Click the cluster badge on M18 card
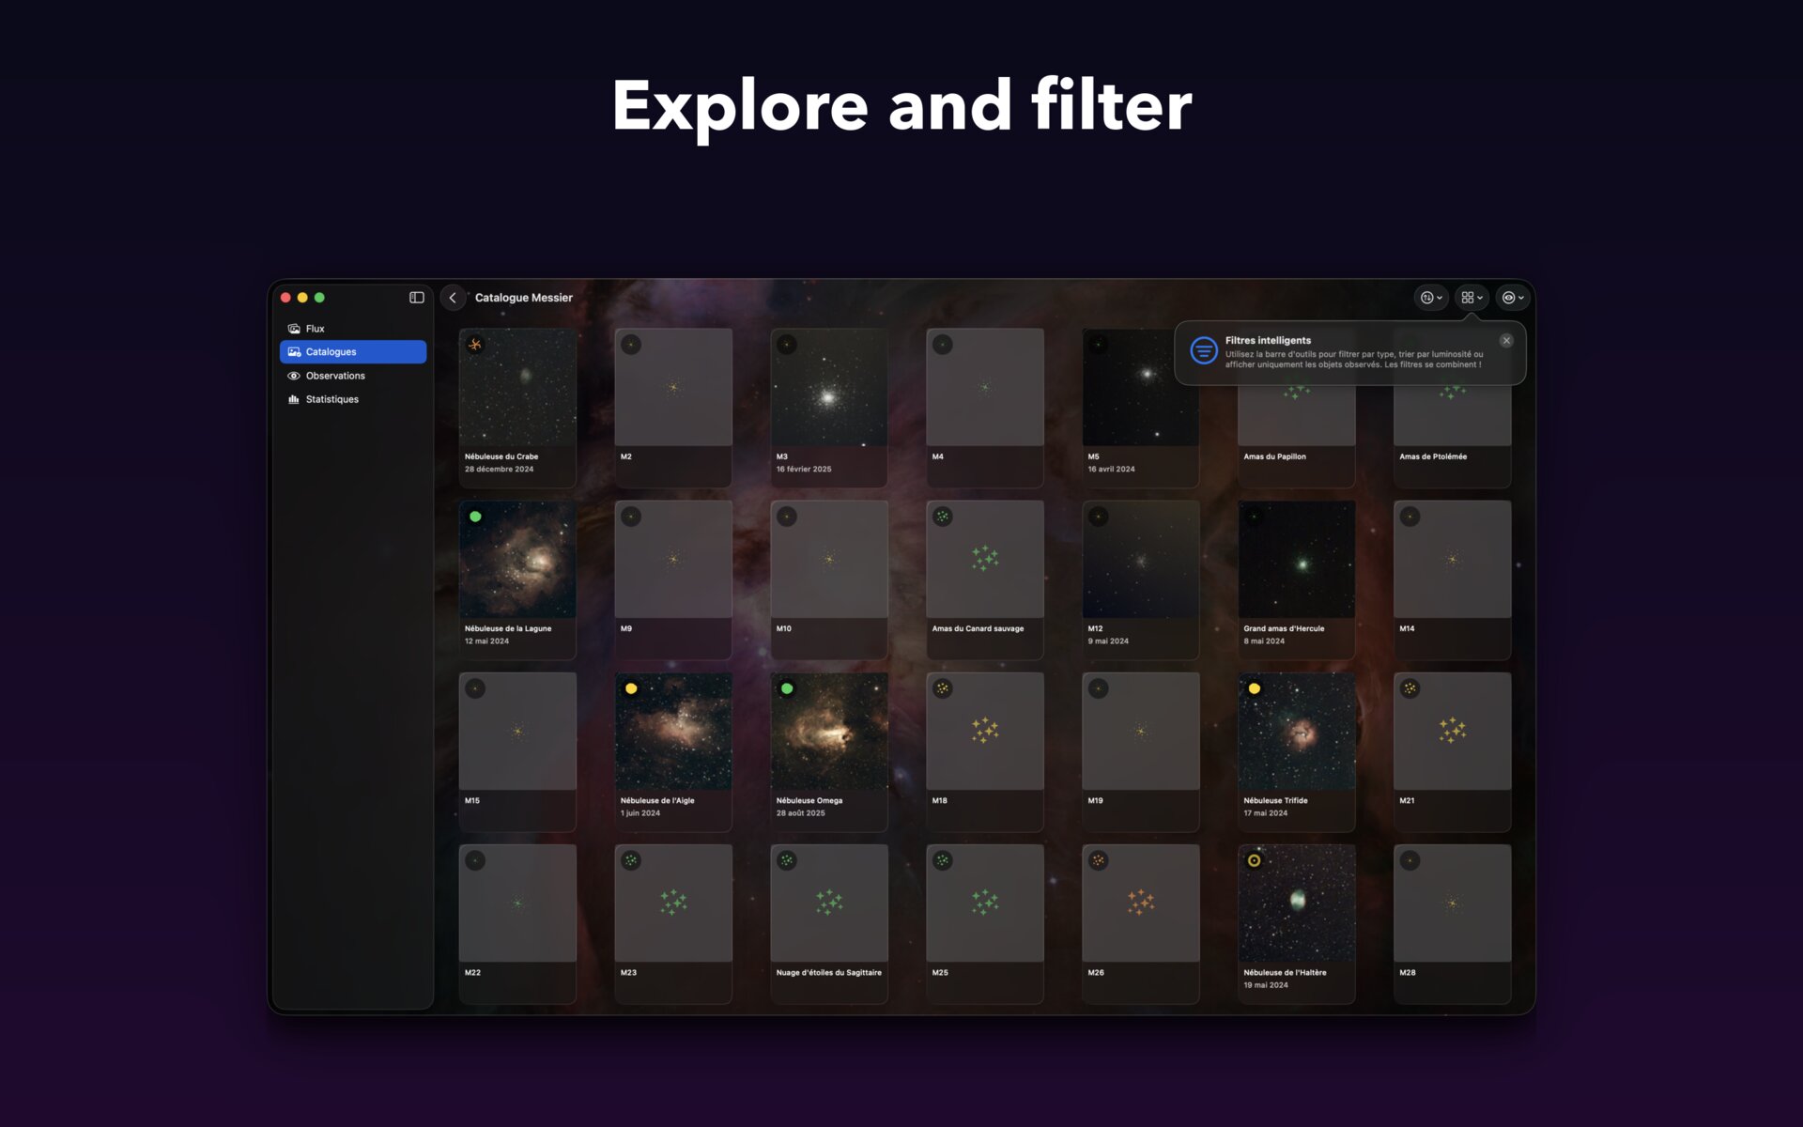 pyautogui.click(x=943, y=688)
